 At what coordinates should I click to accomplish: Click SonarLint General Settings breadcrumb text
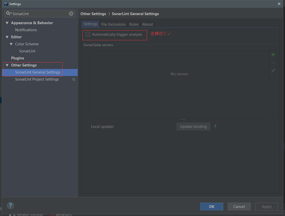[135, 14]
